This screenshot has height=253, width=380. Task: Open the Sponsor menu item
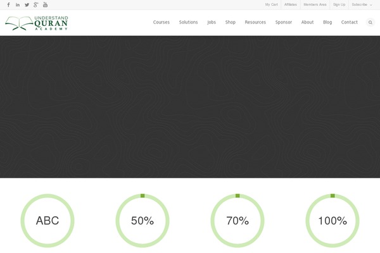284,22
